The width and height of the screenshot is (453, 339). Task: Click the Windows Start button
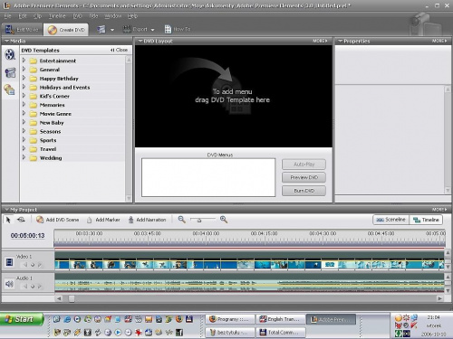point(22,319)
